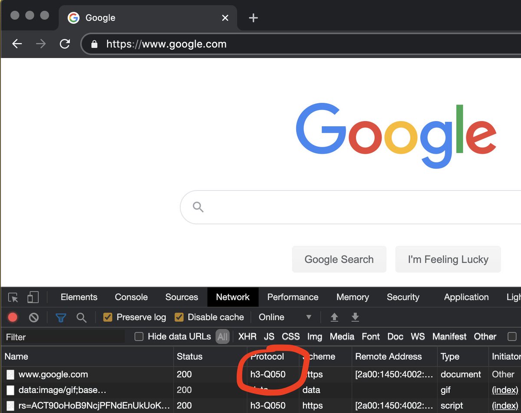Screen dimensions: 521x413
Task: Select the Network panel tab
Action: (233, 297)
